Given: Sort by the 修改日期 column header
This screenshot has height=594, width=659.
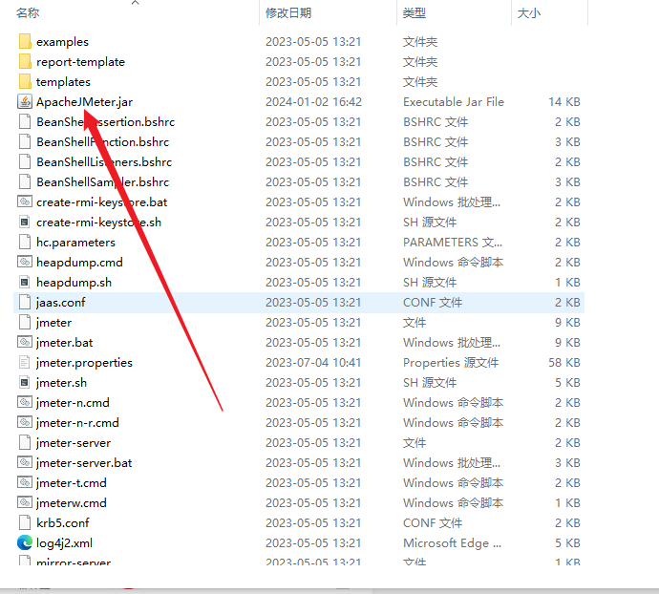Looking at the screenshot, I should tap(288, 13).
